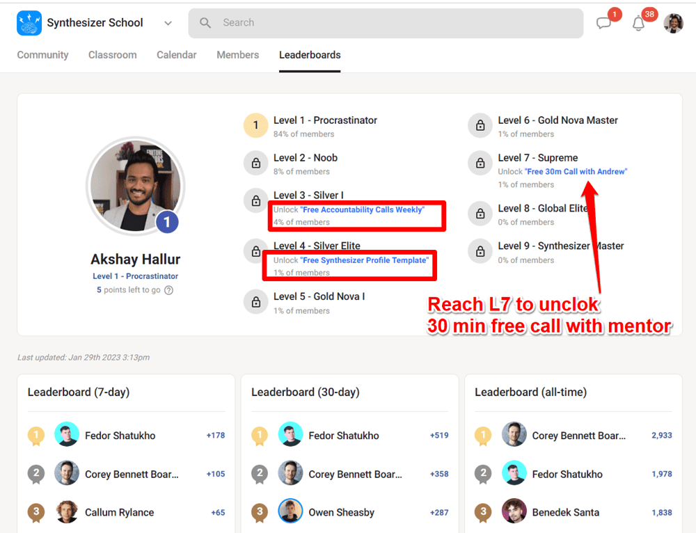Select the gold badge next to Level 1 - Procrastinator
This screenshot has width=696, height=533.
tap(255, 125)
